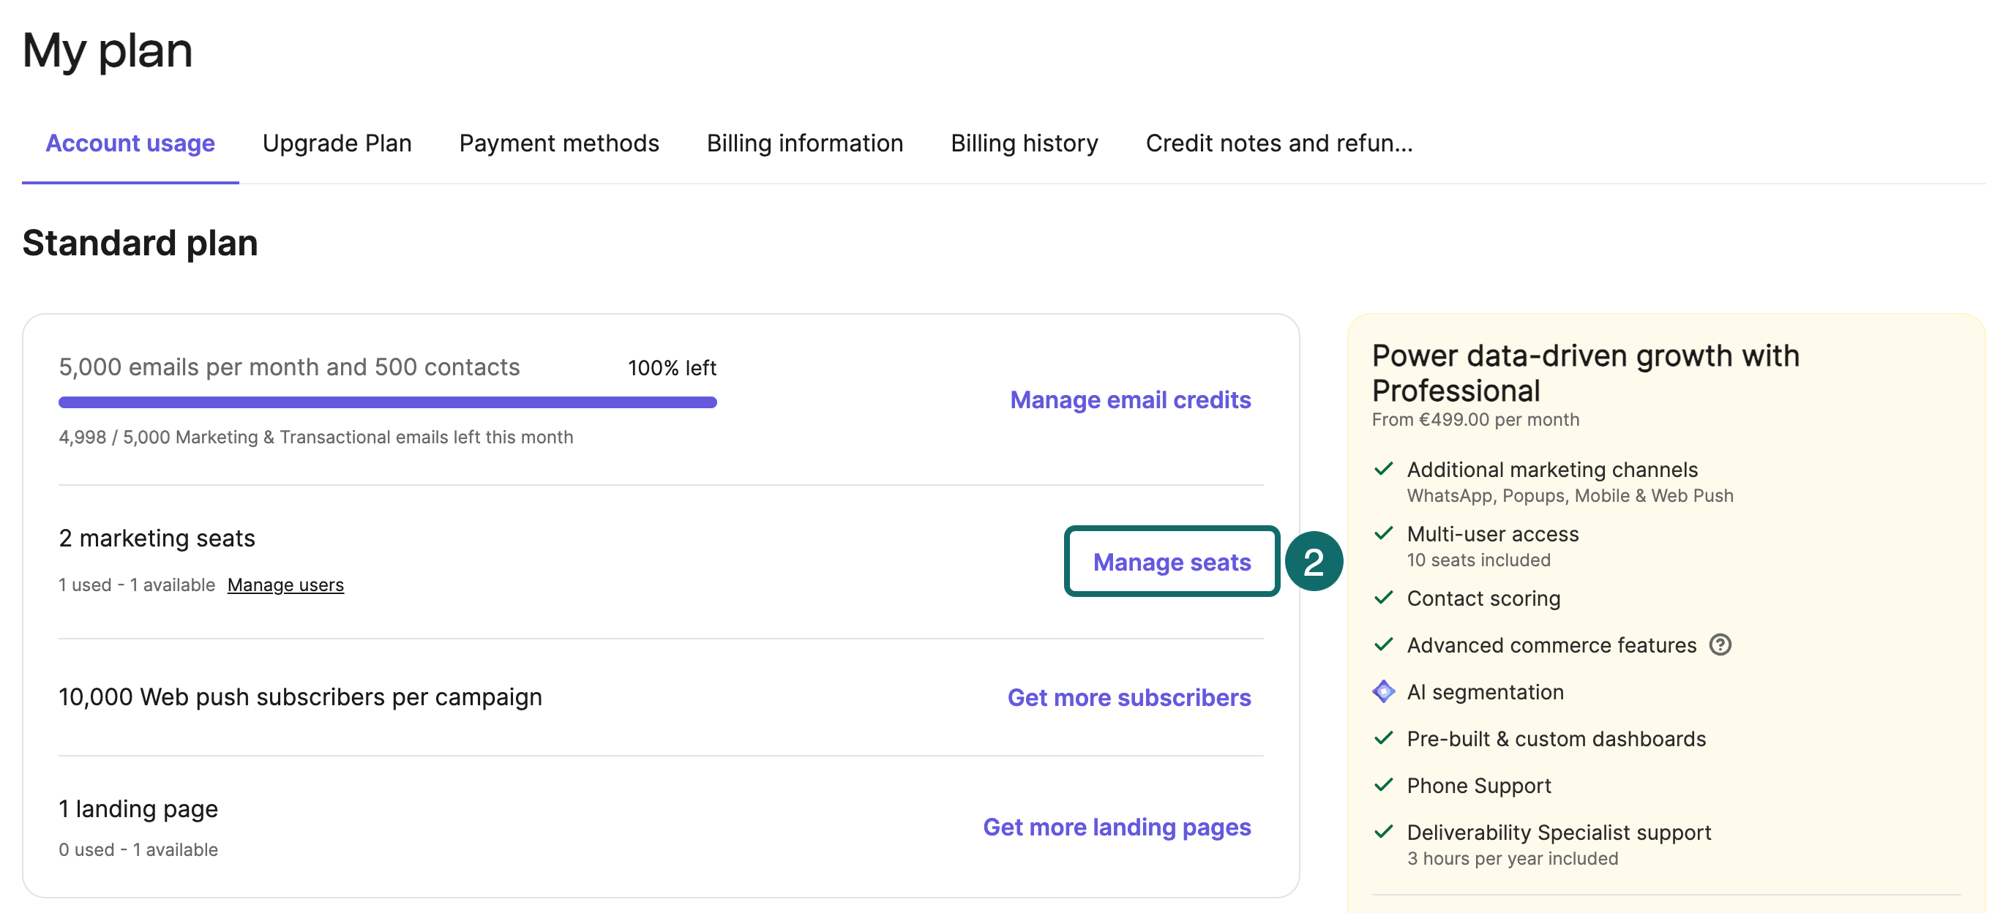Click the checkmark next to Multi-user access
Screen dimensions: 2011x913
[1383, 534]
